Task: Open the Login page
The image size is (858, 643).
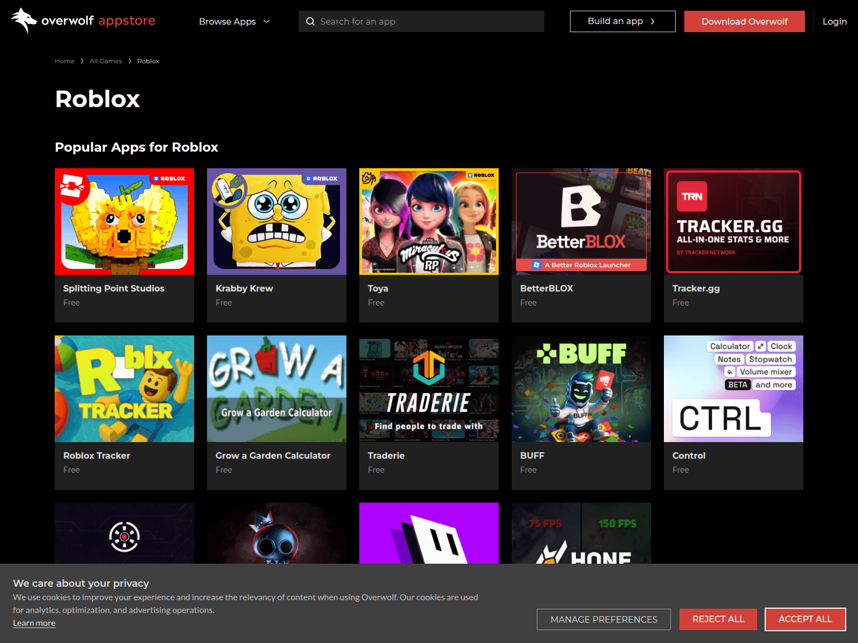Action: pos(834,21)
